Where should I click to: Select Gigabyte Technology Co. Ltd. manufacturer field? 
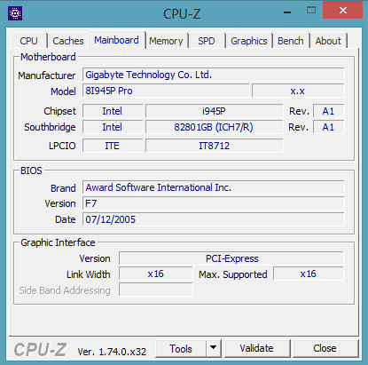click(214, 75)
